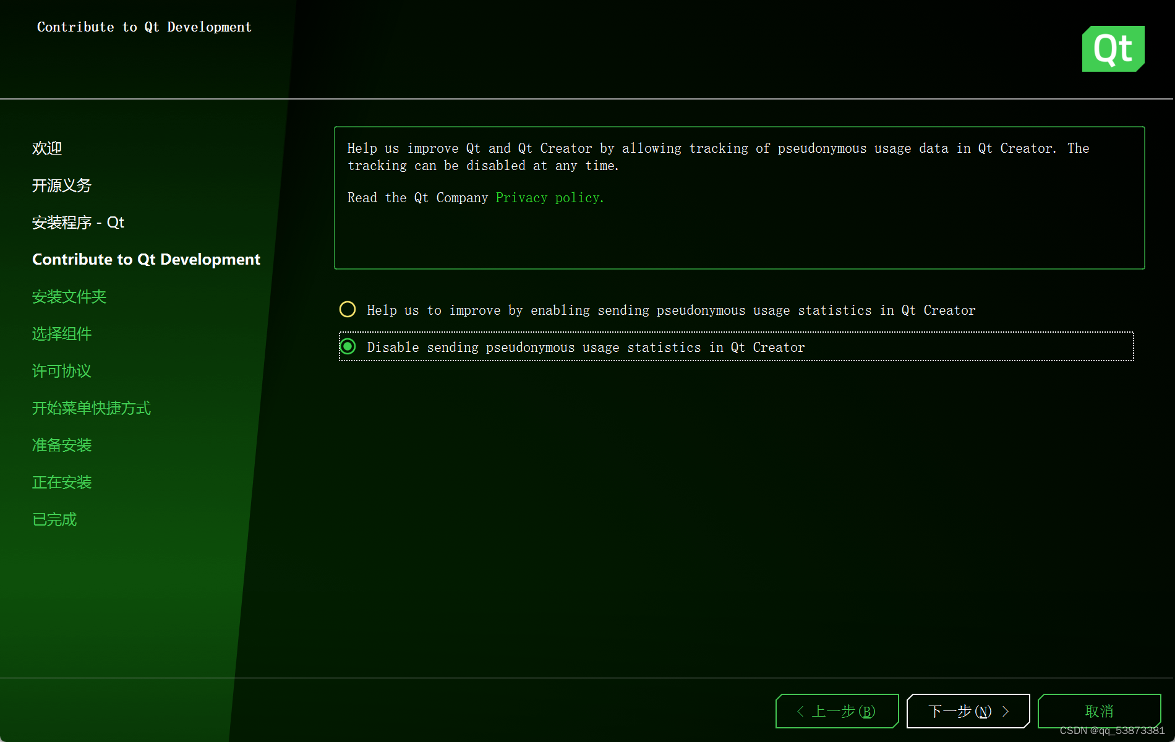Cancel installation with 取消 button
The height and width of the screenshot is (742, 1175).
1100,711
